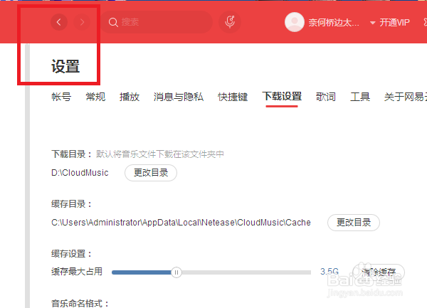Open the 工具 tab
Viewport: 427px width, 308px height.
click(x=359, y=97)
